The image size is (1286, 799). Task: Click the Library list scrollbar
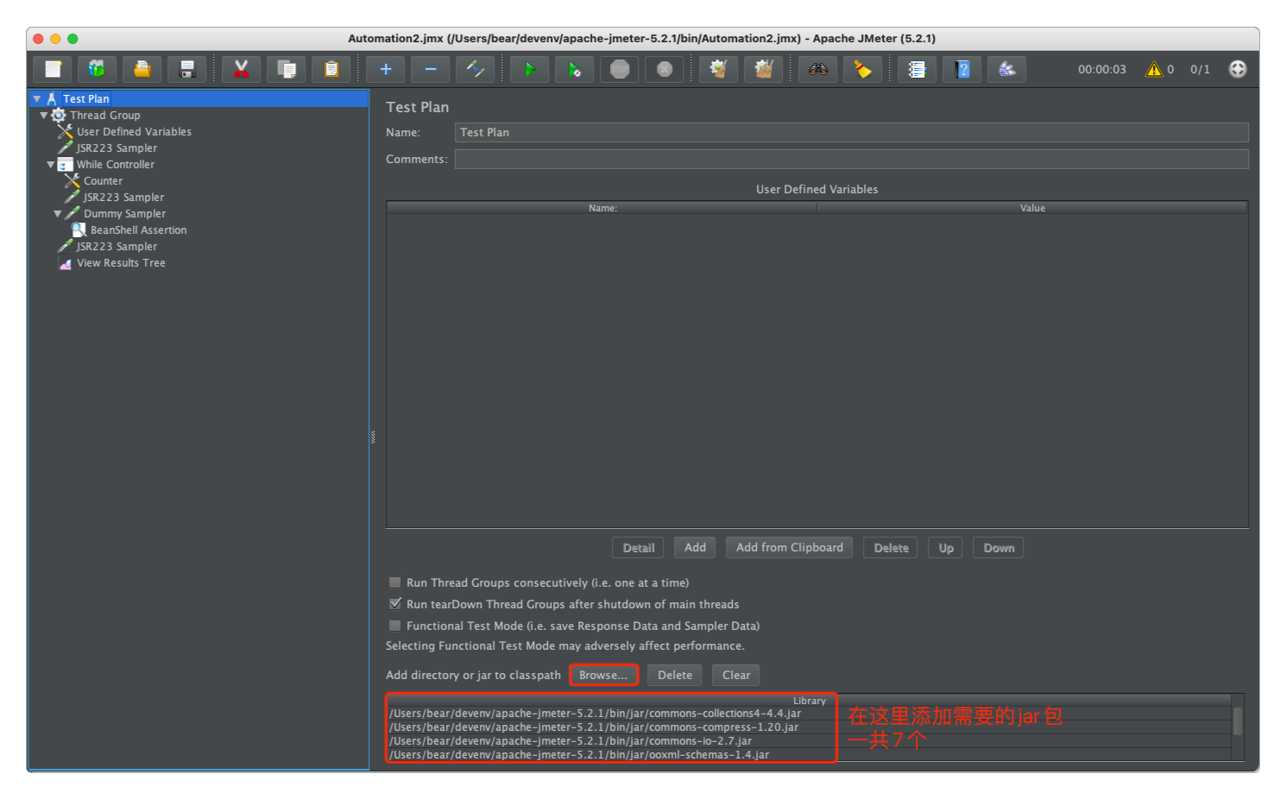coord(1238,721)
